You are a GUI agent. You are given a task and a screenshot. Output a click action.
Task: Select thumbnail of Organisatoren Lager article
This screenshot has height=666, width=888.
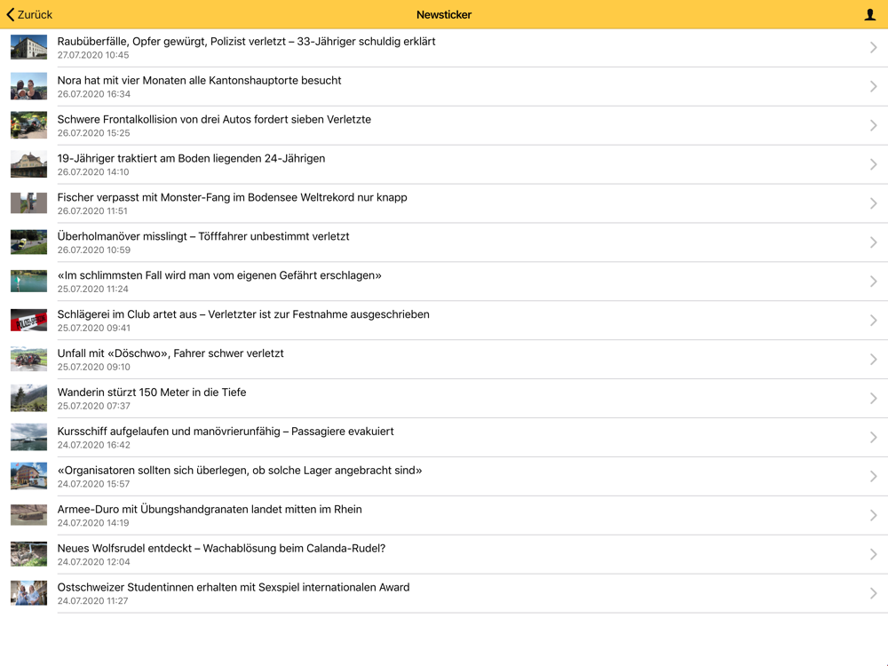point(29,476)
